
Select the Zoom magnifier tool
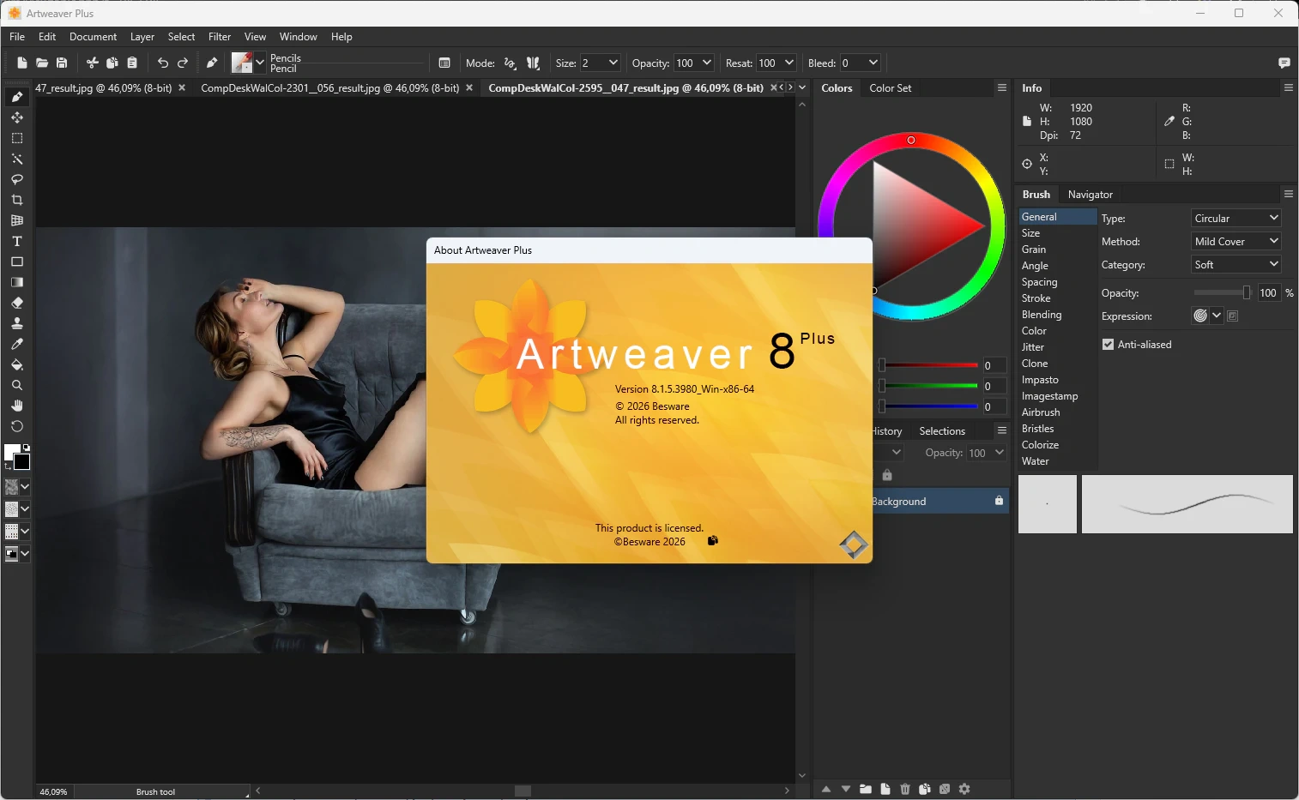click(x=16, y=385)
